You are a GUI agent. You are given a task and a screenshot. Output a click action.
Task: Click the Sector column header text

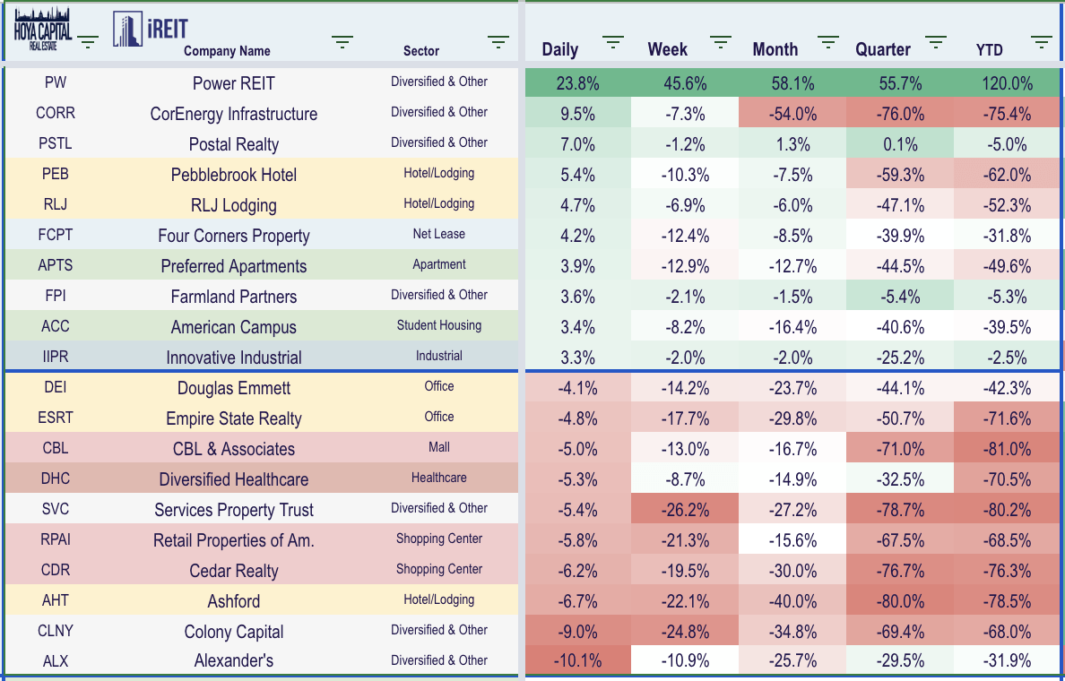(421, 51)
